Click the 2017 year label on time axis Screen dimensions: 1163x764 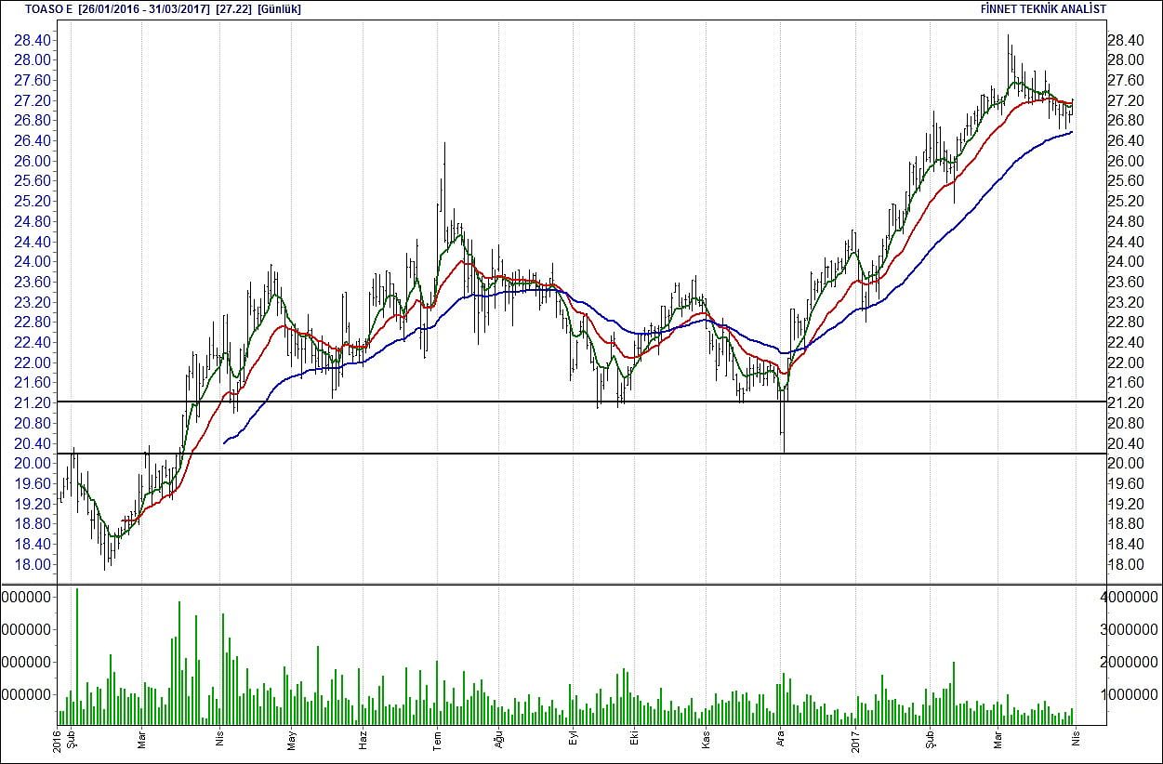[853, 740]
